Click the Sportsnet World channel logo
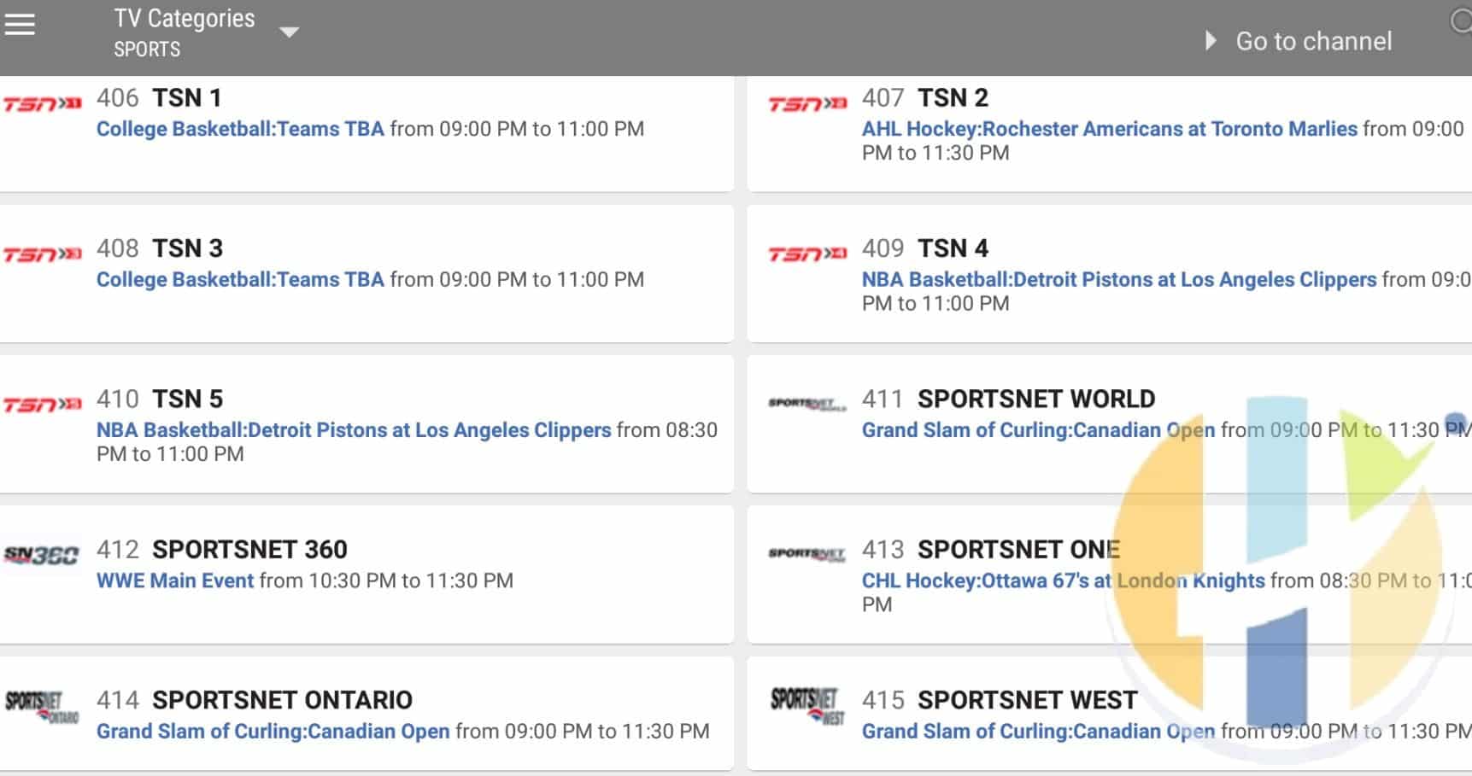 click(807, 404)
